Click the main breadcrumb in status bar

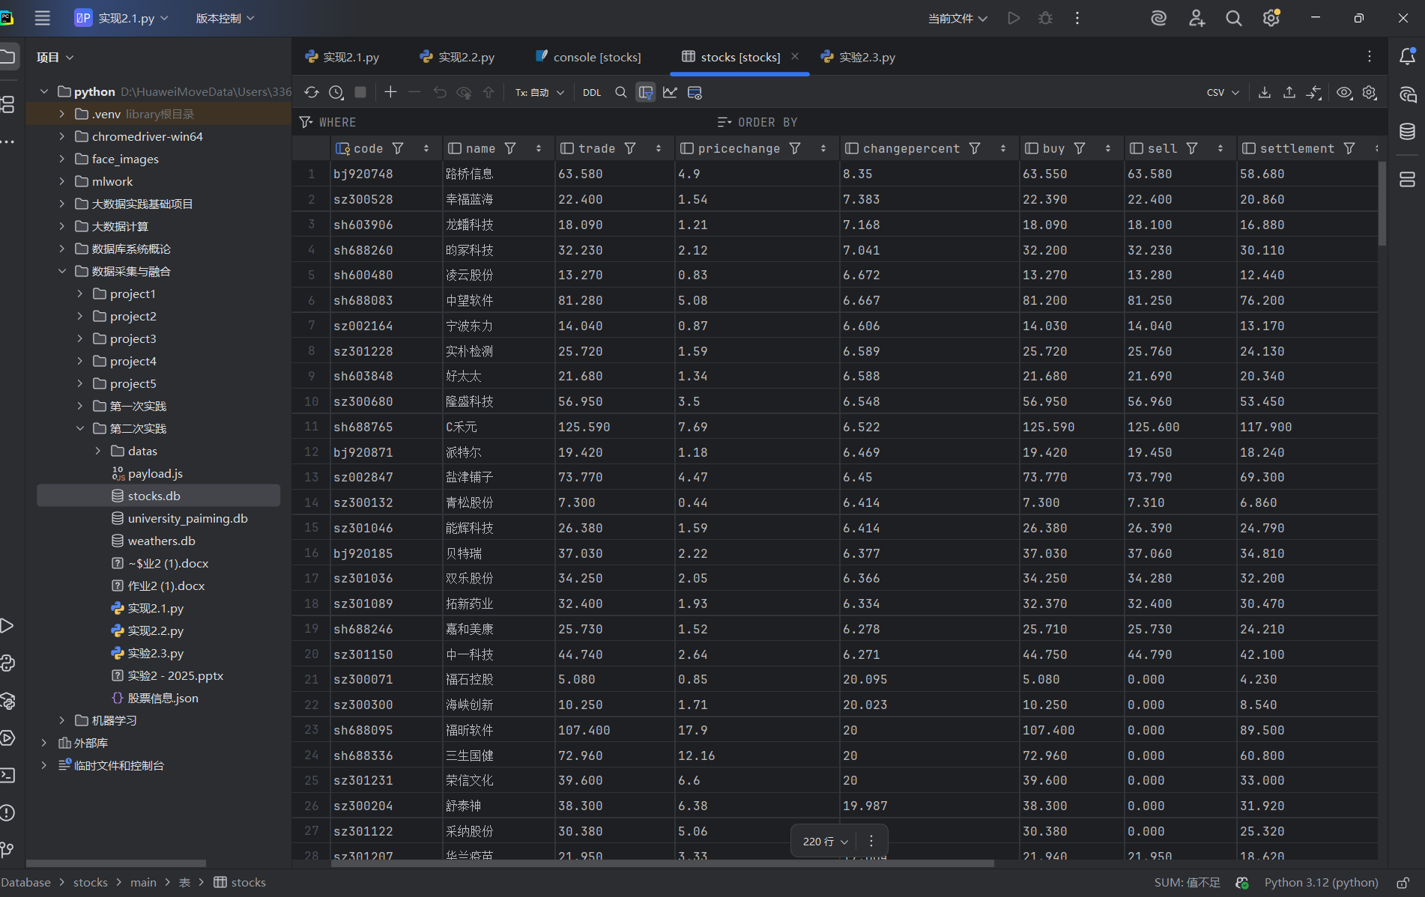(x=143, y=883)
